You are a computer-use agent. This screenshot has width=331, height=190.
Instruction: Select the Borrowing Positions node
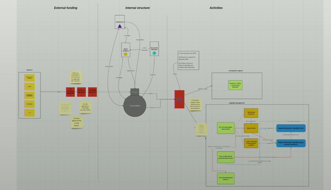tap(251, 113)
